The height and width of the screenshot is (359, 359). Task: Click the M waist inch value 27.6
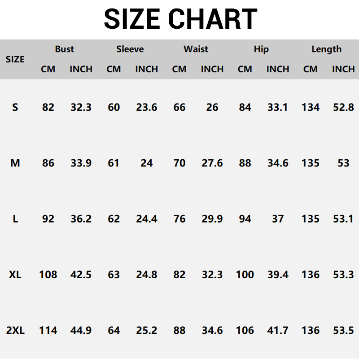[212, 163]
